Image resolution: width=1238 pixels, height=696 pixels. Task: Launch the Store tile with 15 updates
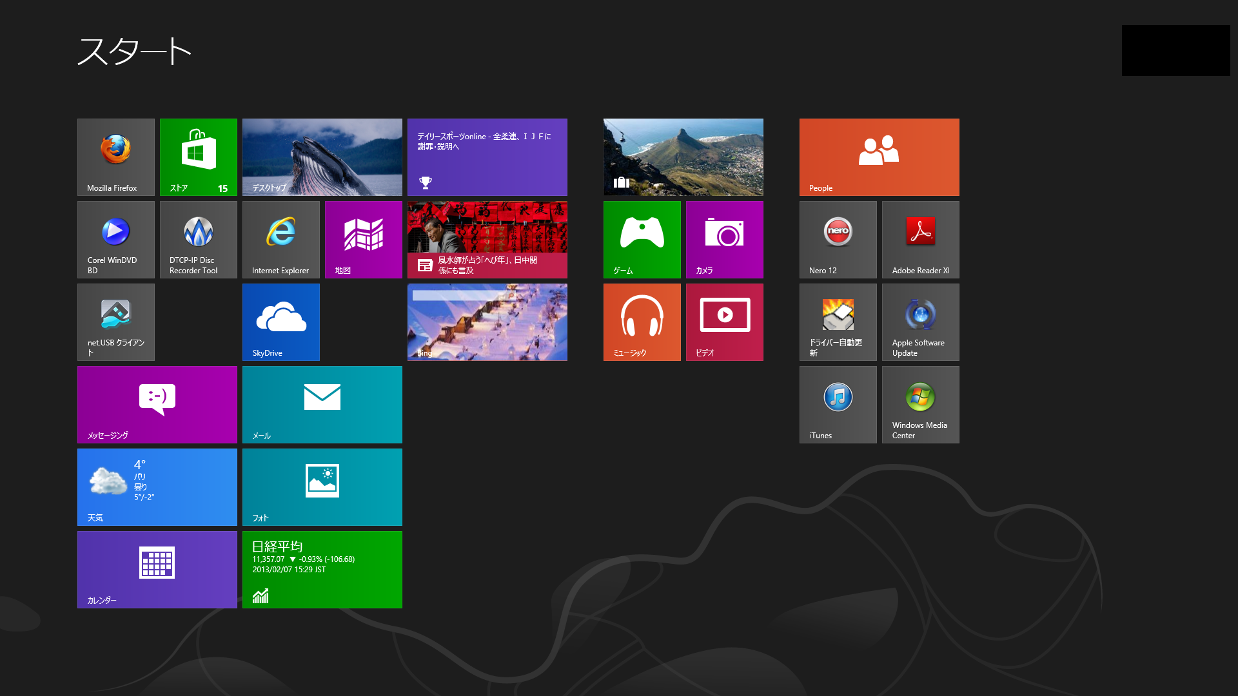[x=199, y=157]
